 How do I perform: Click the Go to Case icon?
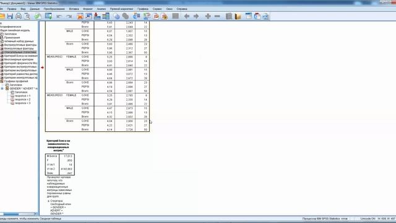88,17
